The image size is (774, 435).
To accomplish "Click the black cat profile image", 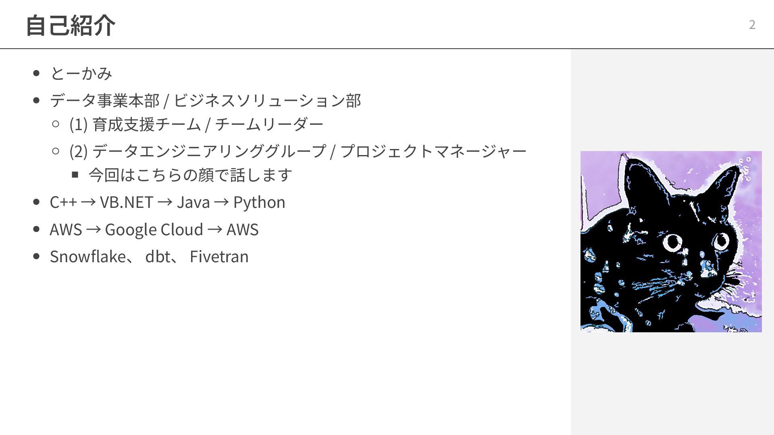I will (x=671, y=242).
